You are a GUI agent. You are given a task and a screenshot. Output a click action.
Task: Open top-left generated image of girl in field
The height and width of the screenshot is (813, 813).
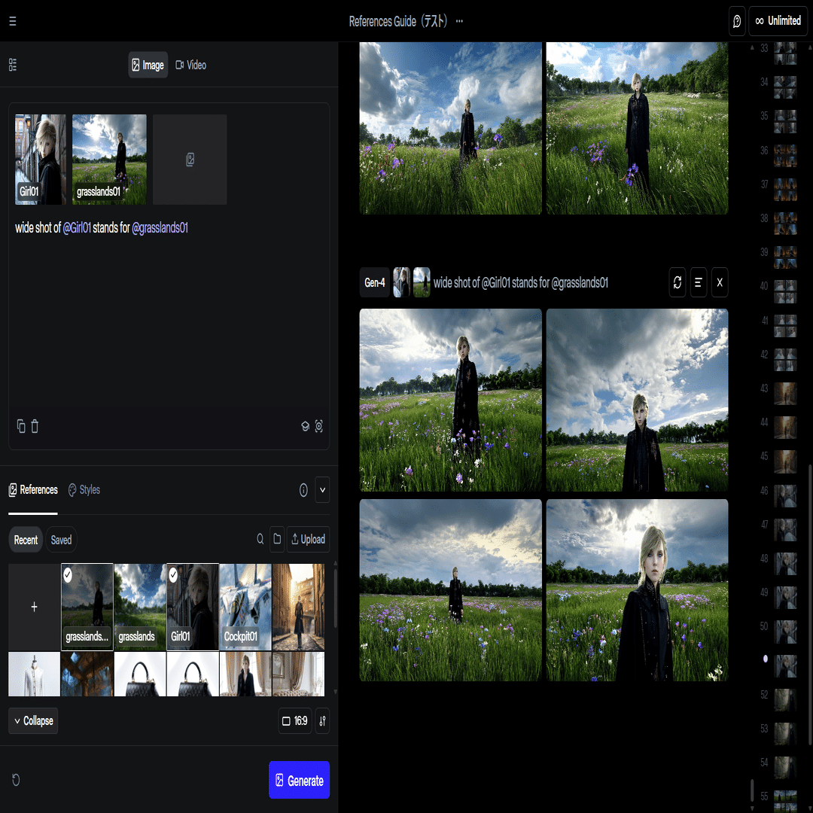[x=451, y=400]
